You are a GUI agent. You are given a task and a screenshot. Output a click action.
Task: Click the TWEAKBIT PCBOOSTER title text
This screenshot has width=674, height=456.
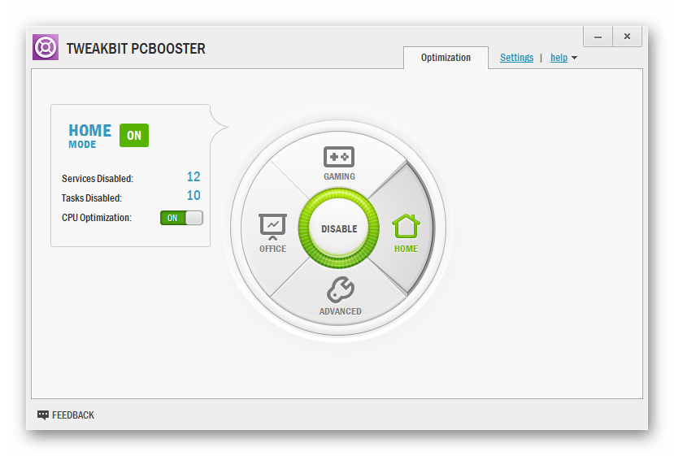coord(136,49)
